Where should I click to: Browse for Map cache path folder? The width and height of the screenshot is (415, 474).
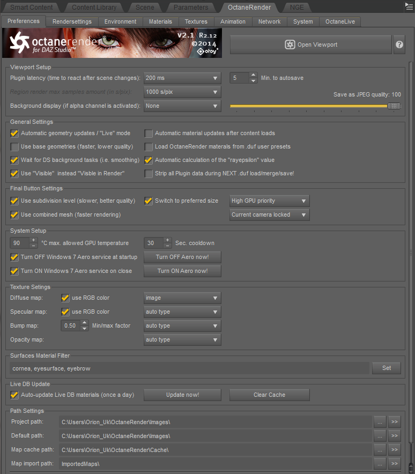click(380, 449)
